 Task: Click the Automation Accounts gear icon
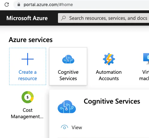point(109,59)
